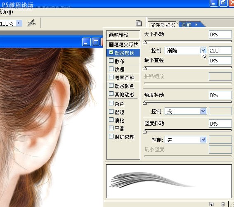This screenshot has height=207, width=234.
Task: Open the 画笔 tab flyout arrow
Action: click(196, 24)
